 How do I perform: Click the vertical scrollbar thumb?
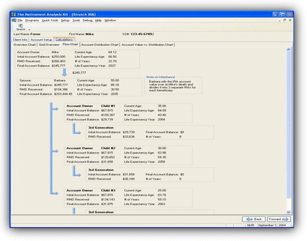(x=288, y=125)
